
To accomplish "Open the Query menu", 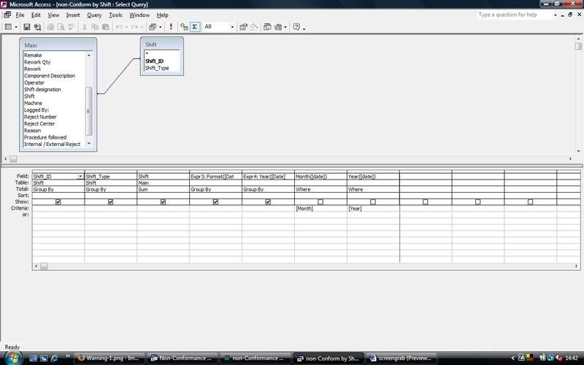I will pyautogui.click(x=94, y=15).
